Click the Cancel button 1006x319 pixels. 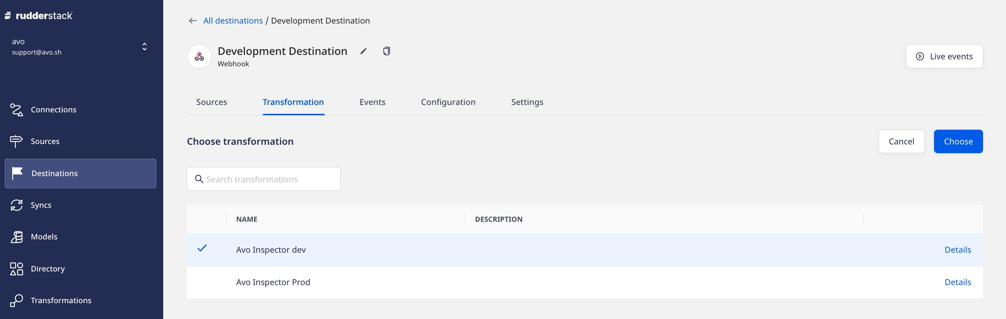pos(901,141)
